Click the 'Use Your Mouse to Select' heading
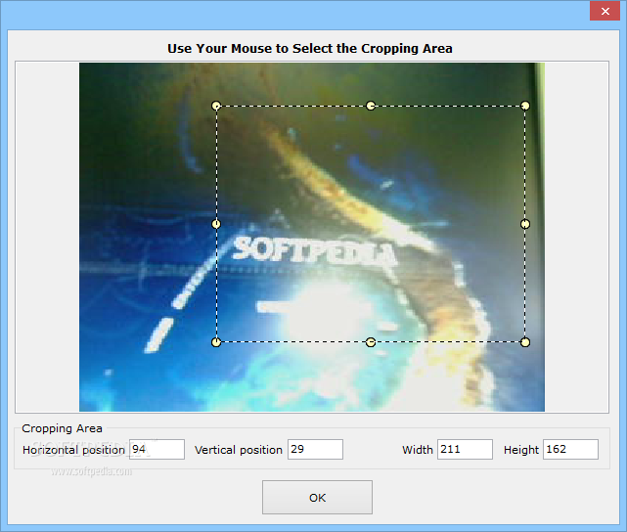 click(310, 48)
